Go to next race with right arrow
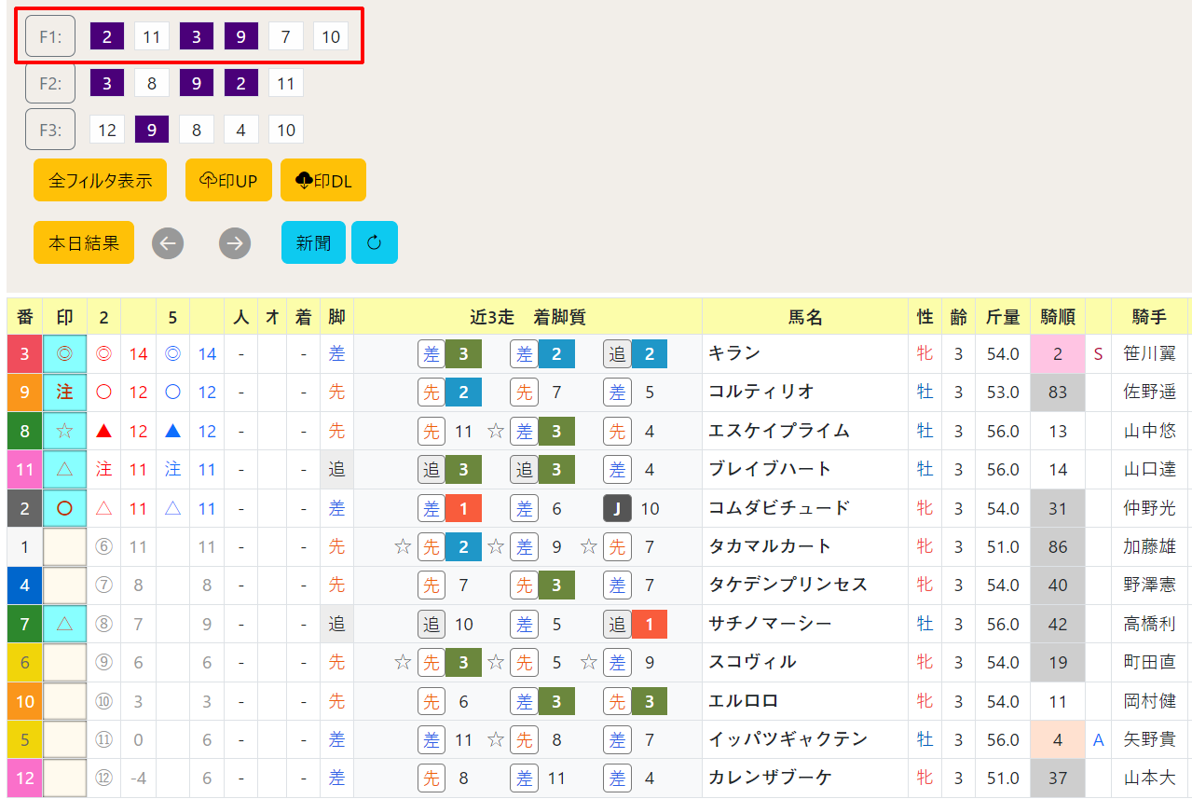Viewport: 1192px width, 799px height. [235, 243]
